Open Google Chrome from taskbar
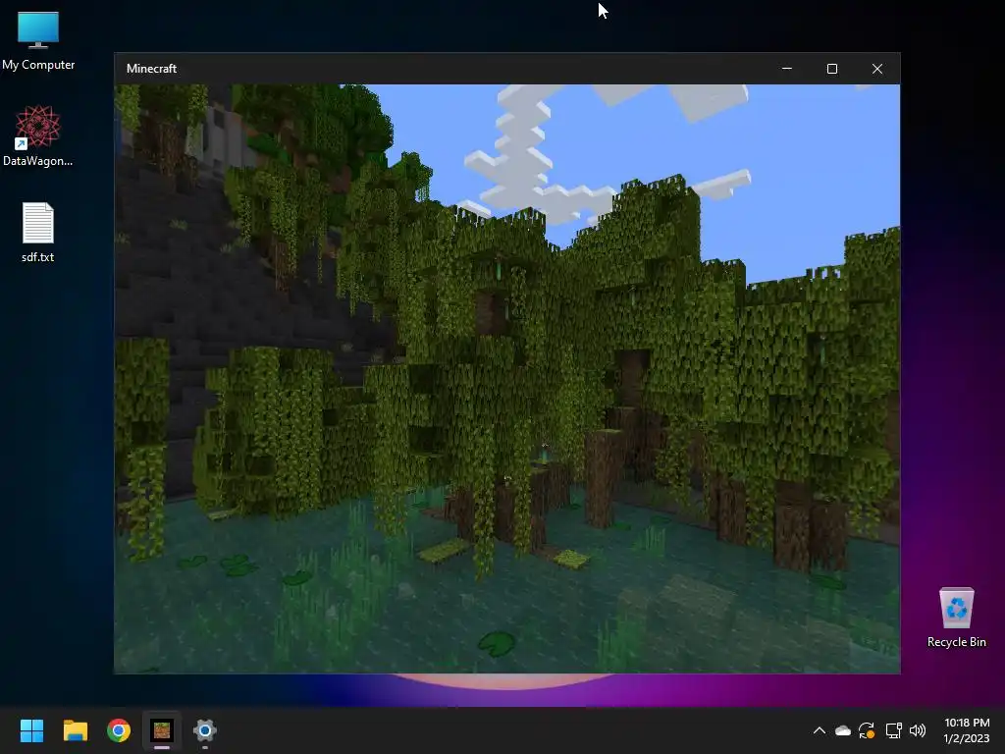The image size is (1005, 754). (119, 730)
